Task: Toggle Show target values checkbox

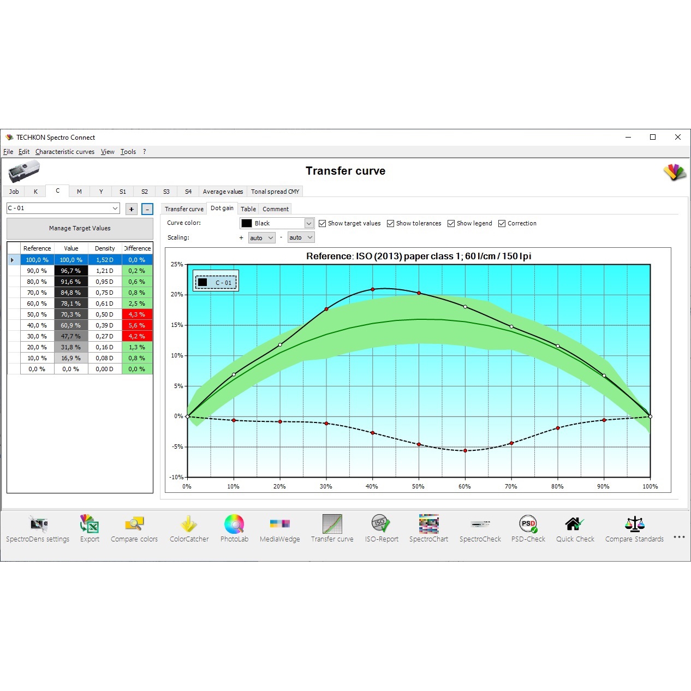Action: coord(323,223)
